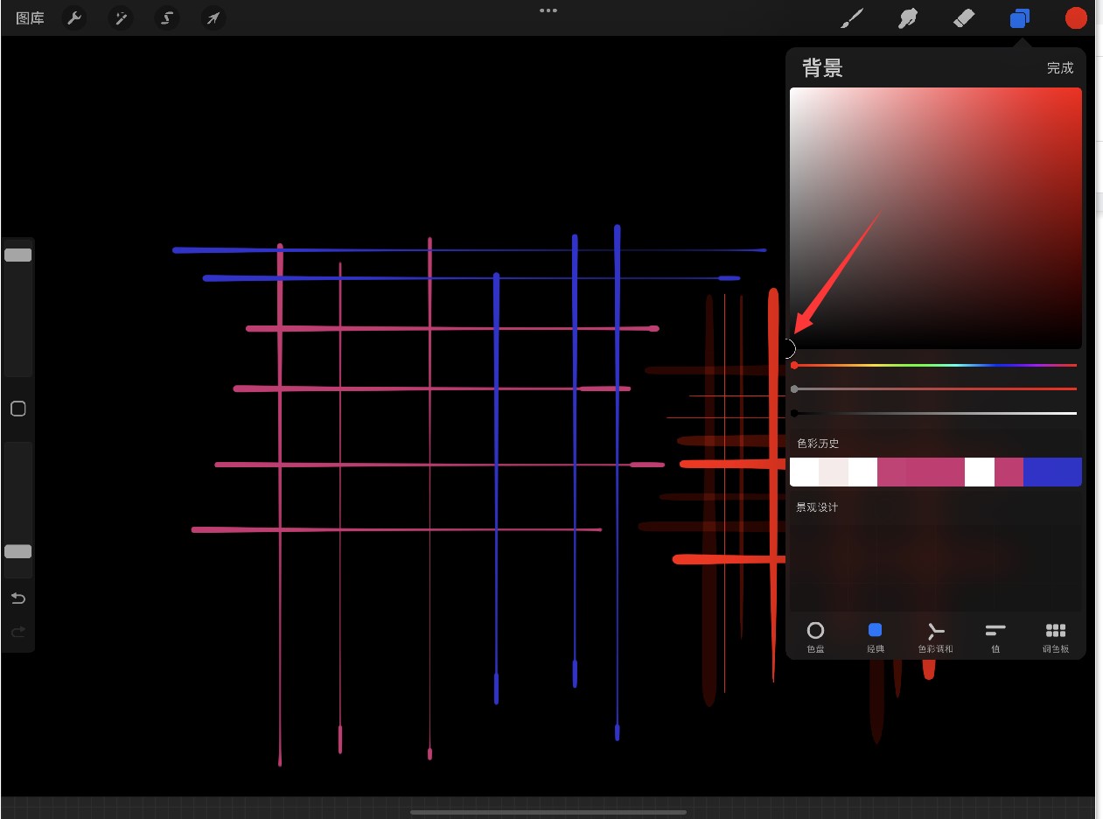Viewport: 1103px width, 819px height.
Task: Open the Adjustments magic wand menu
Action: 120,18
